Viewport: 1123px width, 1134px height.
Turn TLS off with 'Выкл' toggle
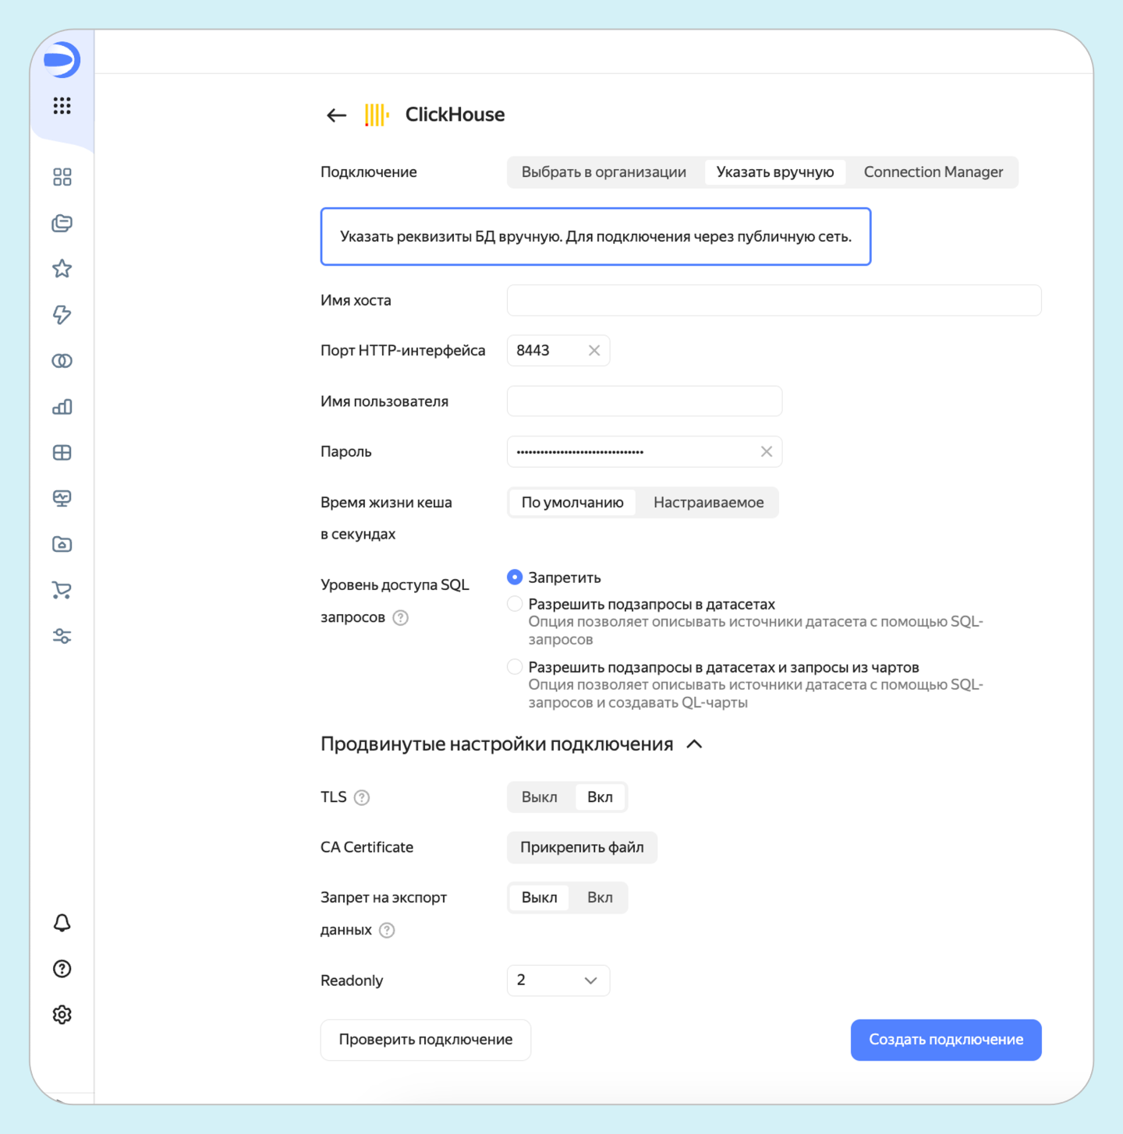pos(539,797)
